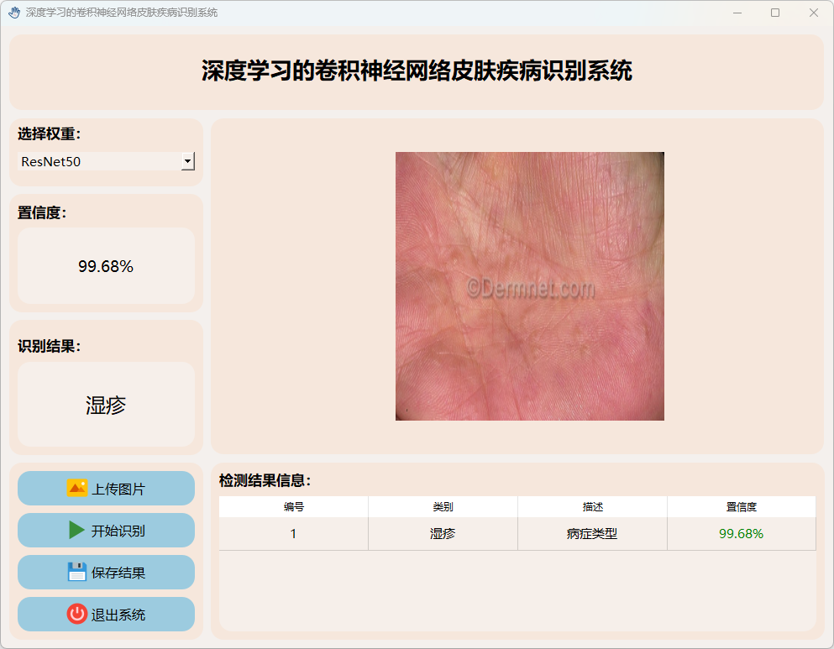
Task: Open the weight selection dropdown arrow
Action: point(188,161)
